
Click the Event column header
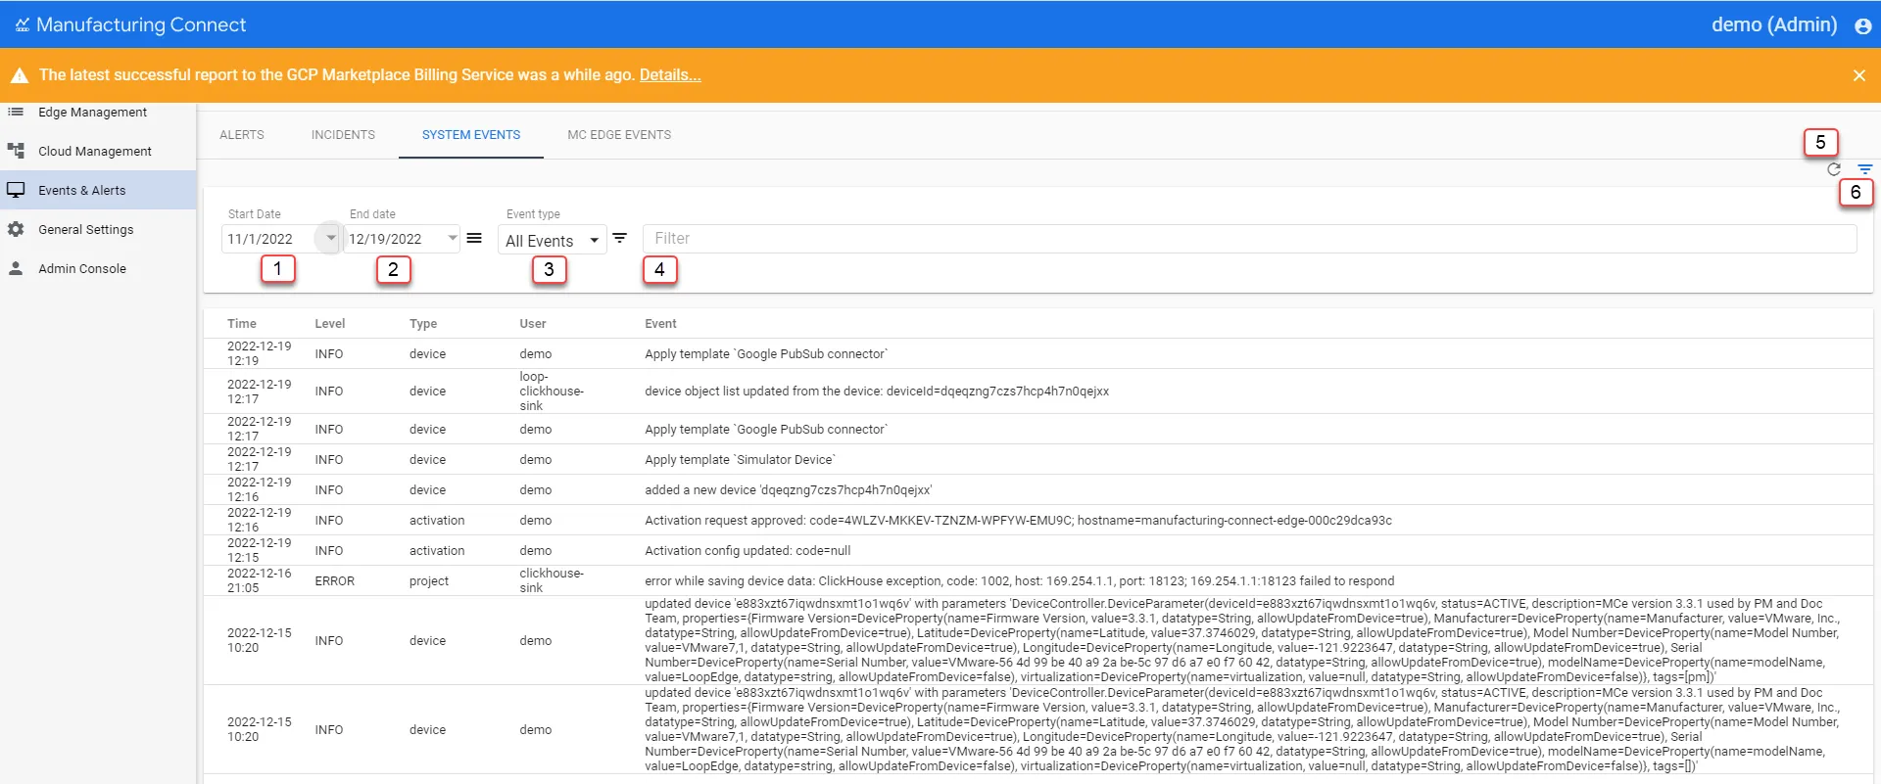pos(660,324)
